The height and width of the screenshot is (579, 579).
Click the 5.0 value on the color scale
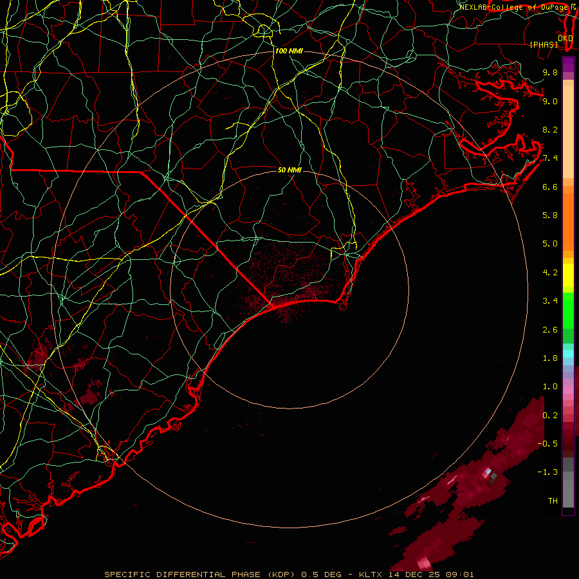(x=550, y=244)
